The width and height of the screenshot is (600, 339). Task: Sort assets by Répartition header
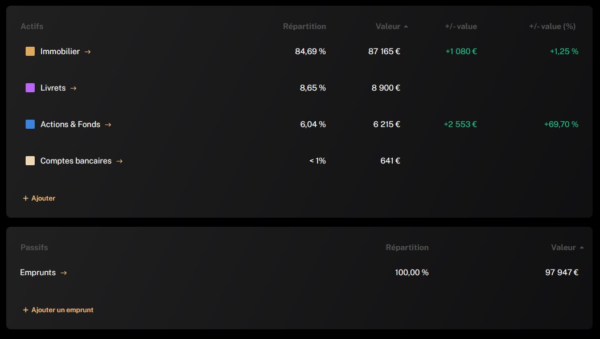(x=304, y=26)
